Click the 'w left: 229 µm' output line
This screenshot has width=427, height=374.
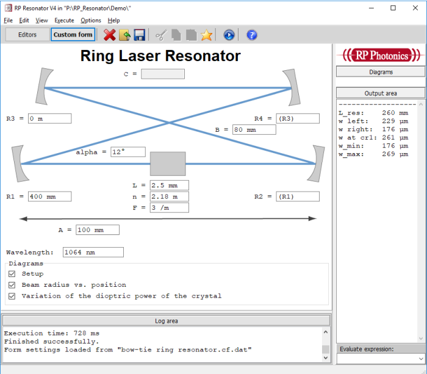click(373, 121)
